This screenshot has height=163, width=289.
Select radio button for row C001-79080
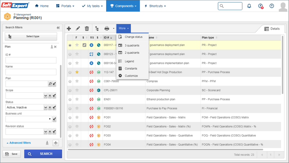70,81
